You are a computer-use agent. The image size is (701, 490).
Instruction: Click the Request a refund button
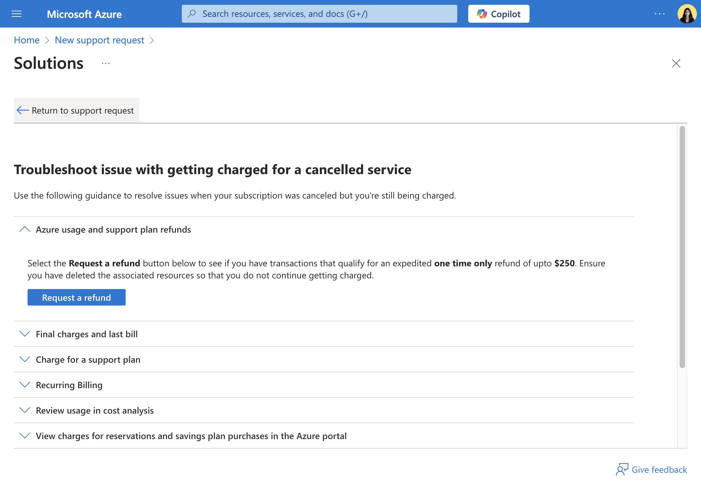point(76,297)
